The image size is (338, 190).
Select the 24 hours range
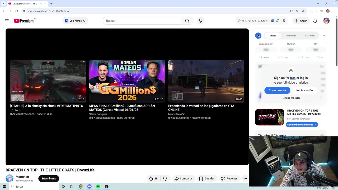coord(264,58)
